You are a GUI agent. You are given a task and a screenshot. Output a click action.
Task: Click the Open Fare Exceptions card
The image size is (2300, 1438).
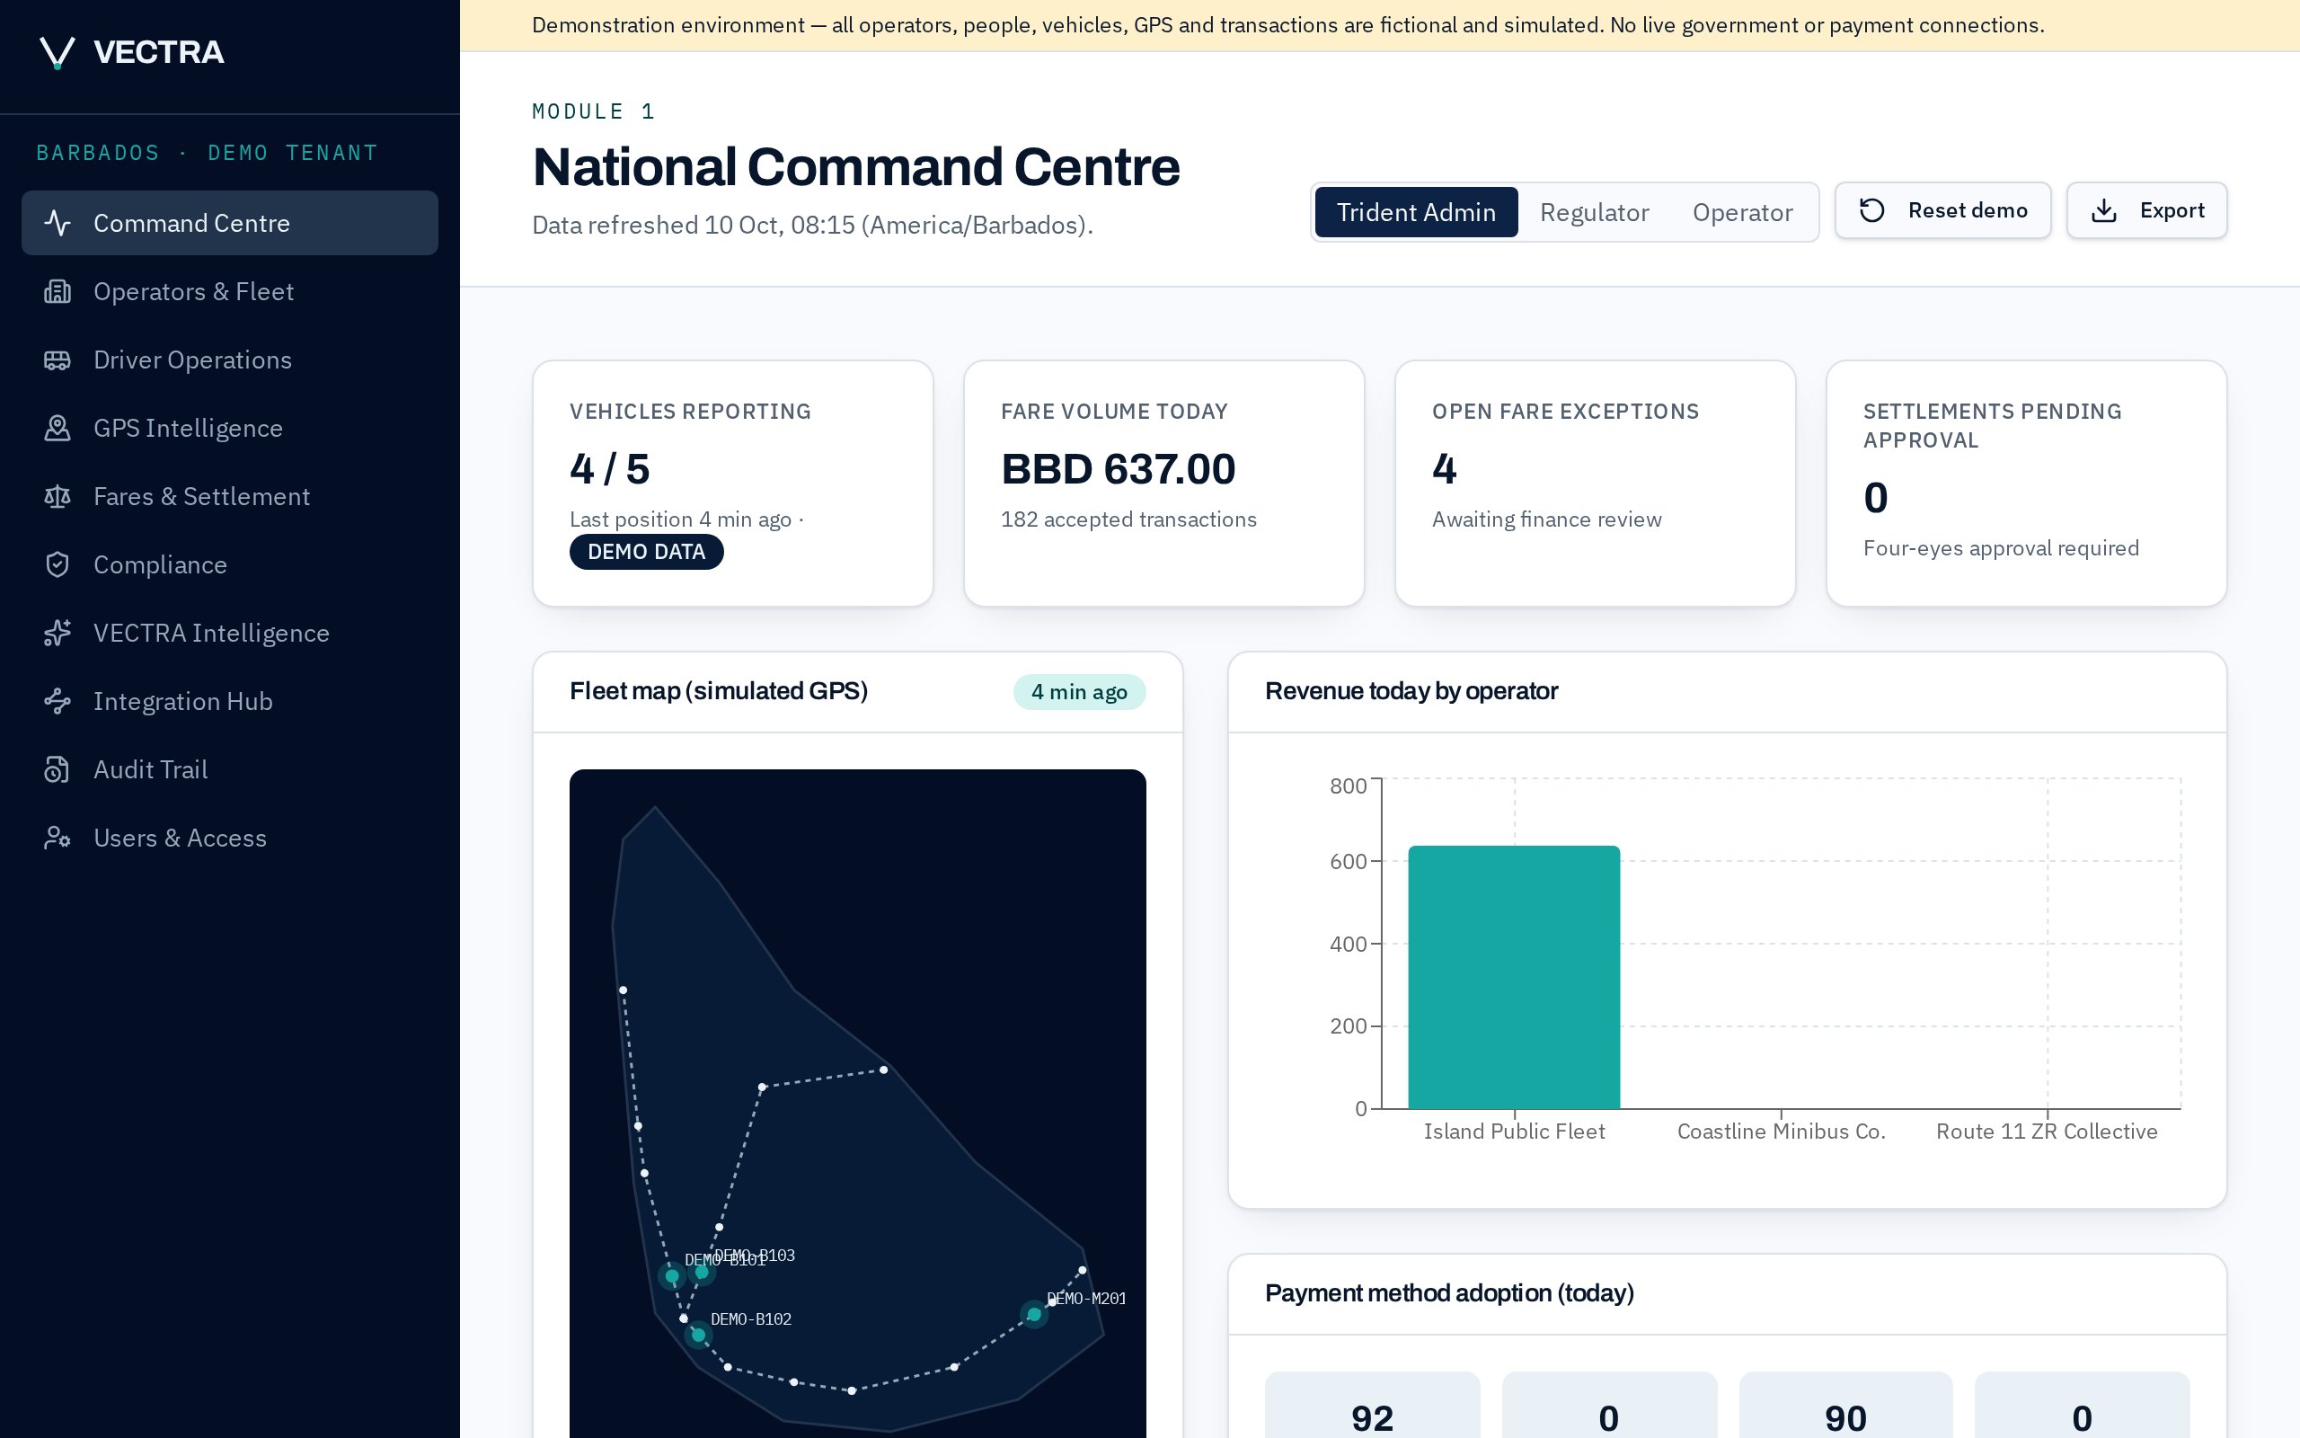(1595, 484)
